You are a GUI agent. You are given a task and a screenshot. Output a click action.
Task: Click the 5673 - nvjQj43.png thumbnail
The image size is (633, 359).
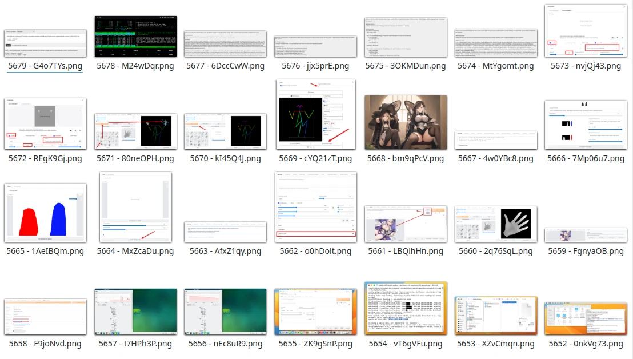586,30
